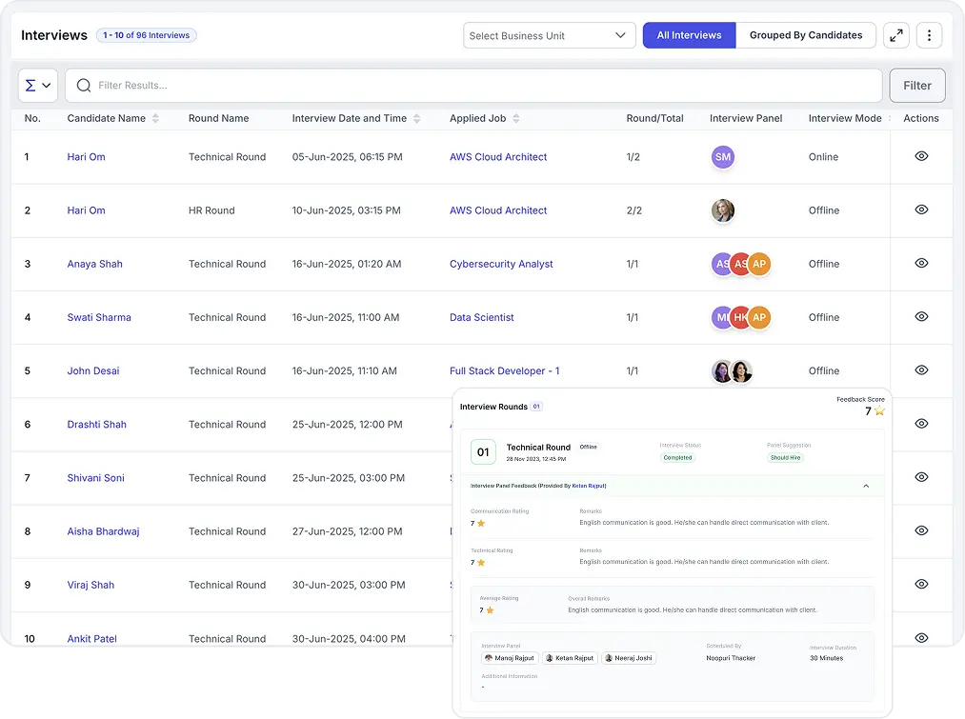Click the Average Rating star
This screenshot has height=719, width=965.
pos(490,610)
